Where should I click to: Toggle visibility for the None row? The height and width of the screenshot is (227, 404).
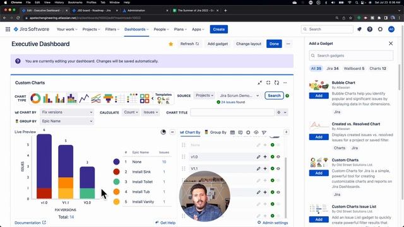tap(278, 145)
